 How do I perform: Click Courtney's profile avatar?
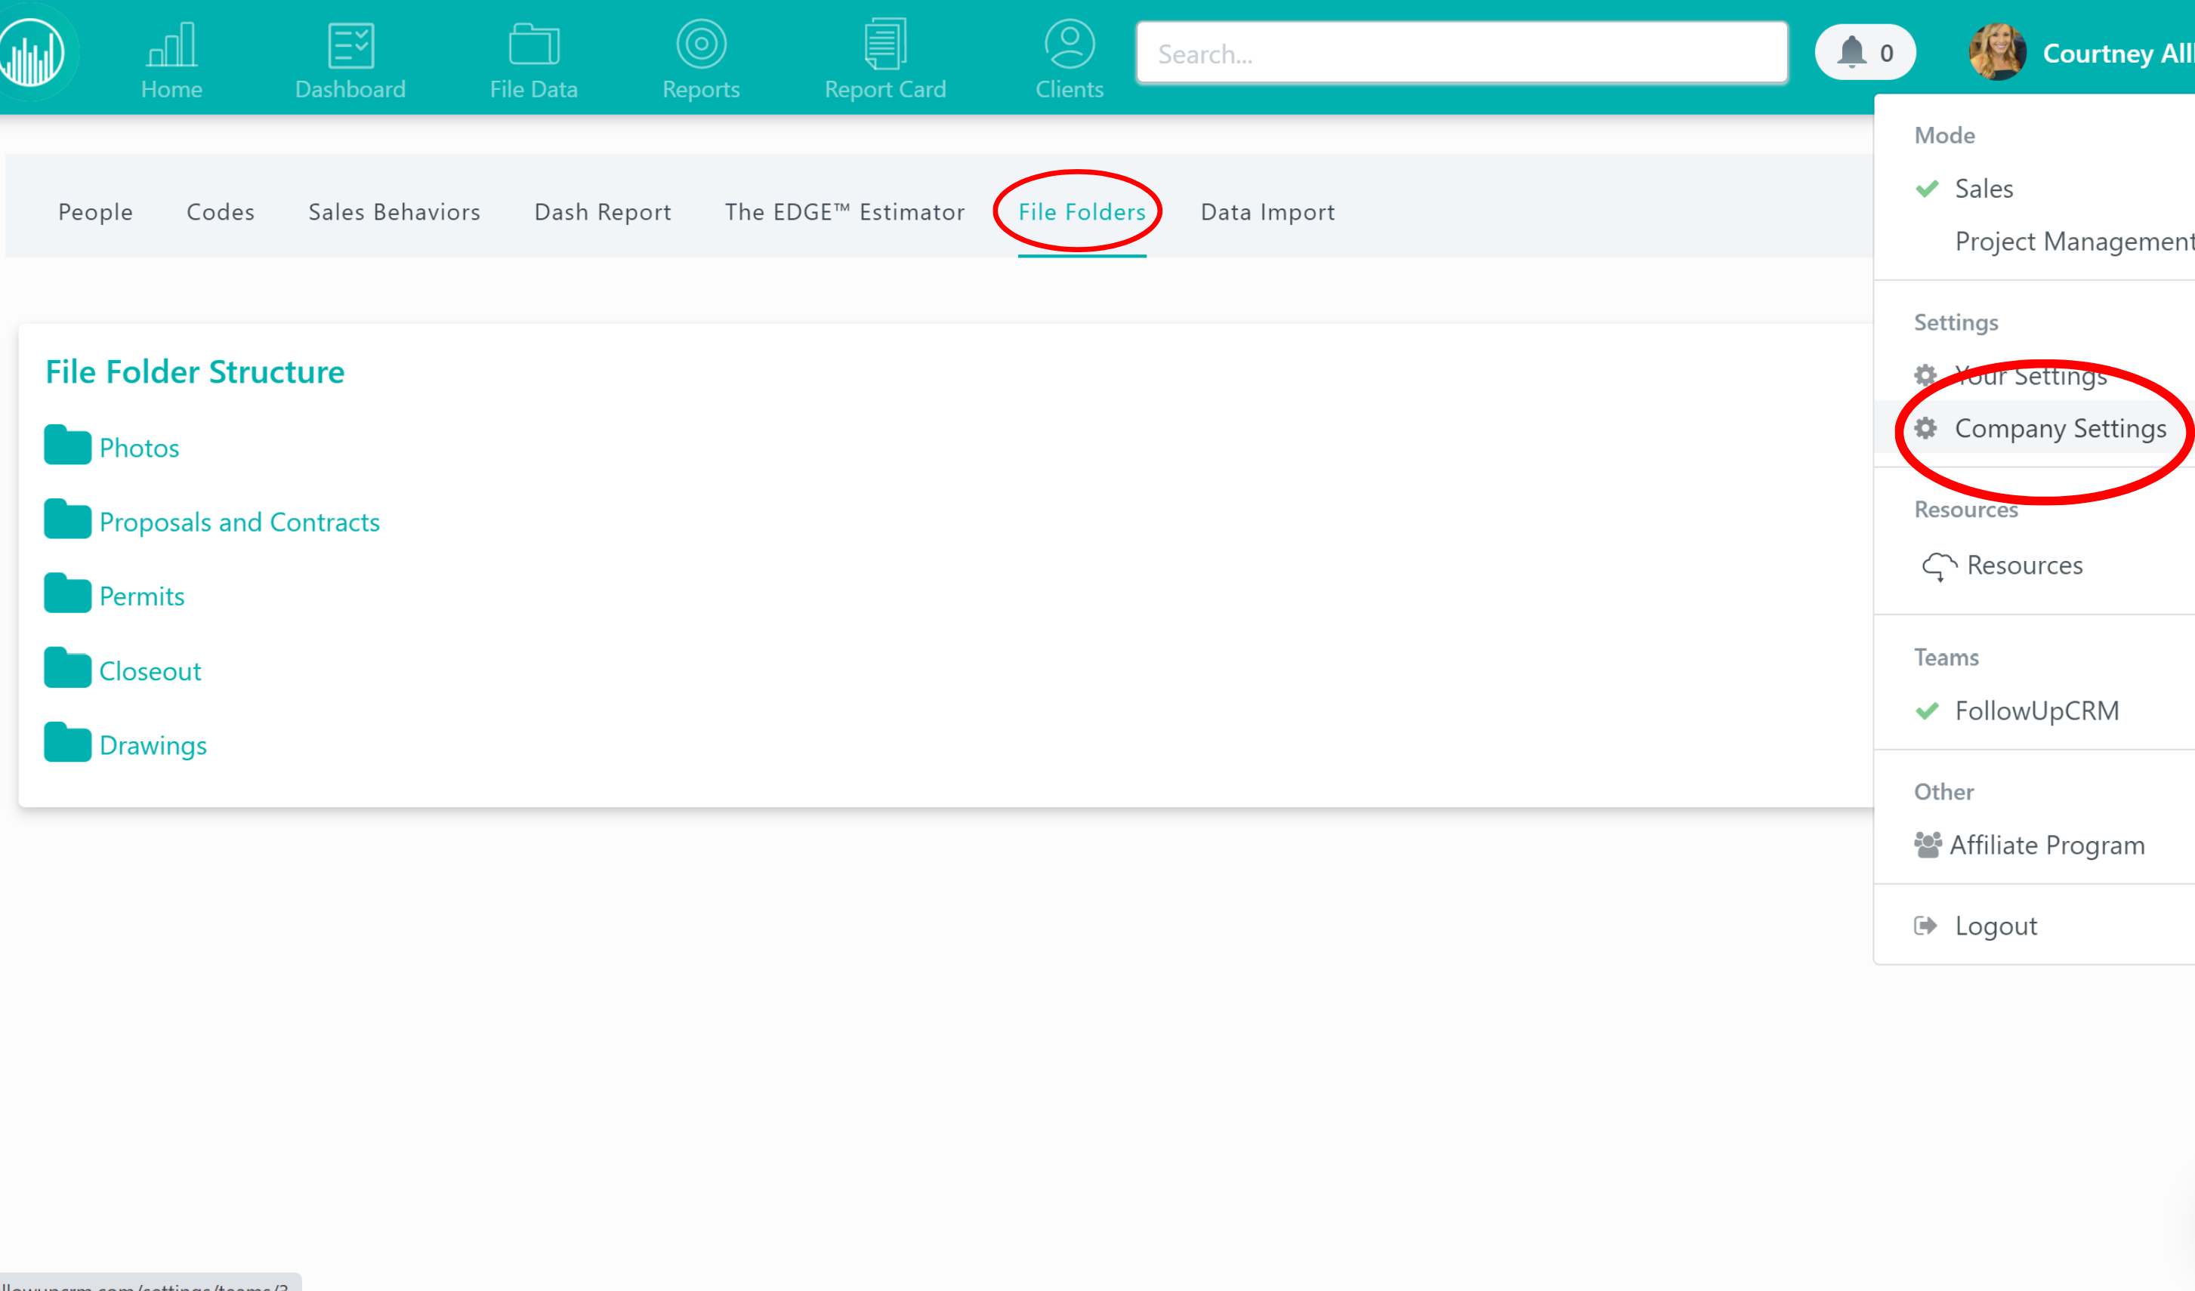coord(1997,52)
